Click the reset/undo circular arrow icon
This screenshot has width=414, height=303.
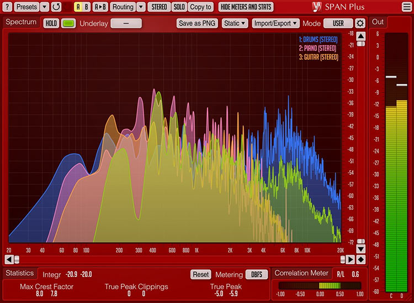pos(56,7)
